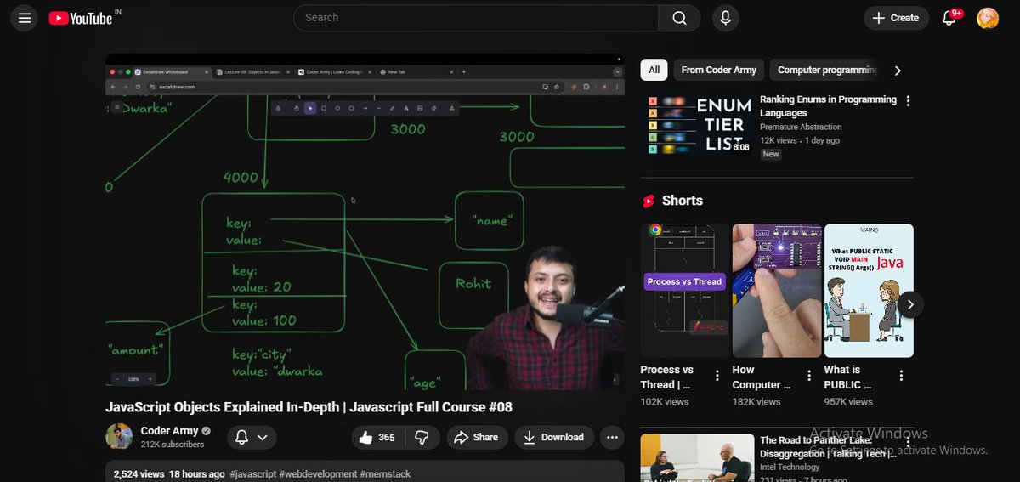Click the 12K views text
This screenshot has width=1020, height=482.
point(779,140)
